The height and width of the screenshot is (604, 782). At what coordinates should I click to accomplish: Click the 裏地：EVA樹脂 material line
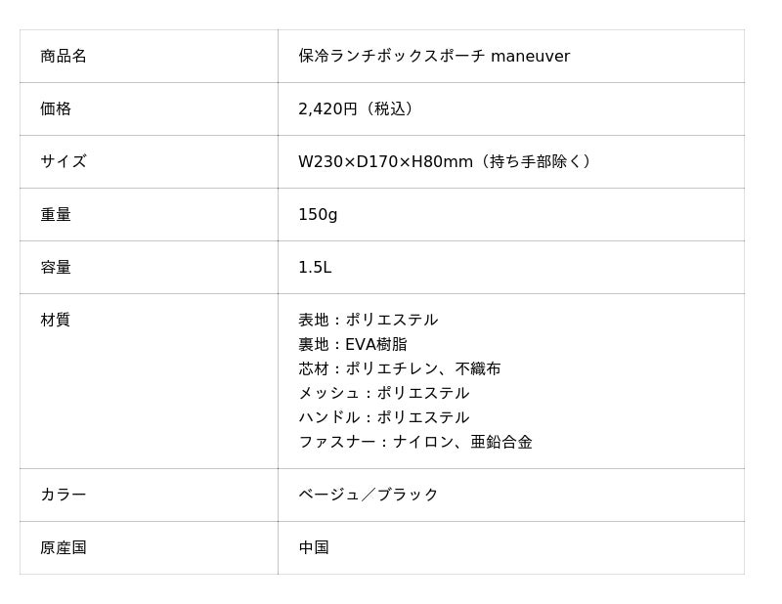tap(352, 344)
